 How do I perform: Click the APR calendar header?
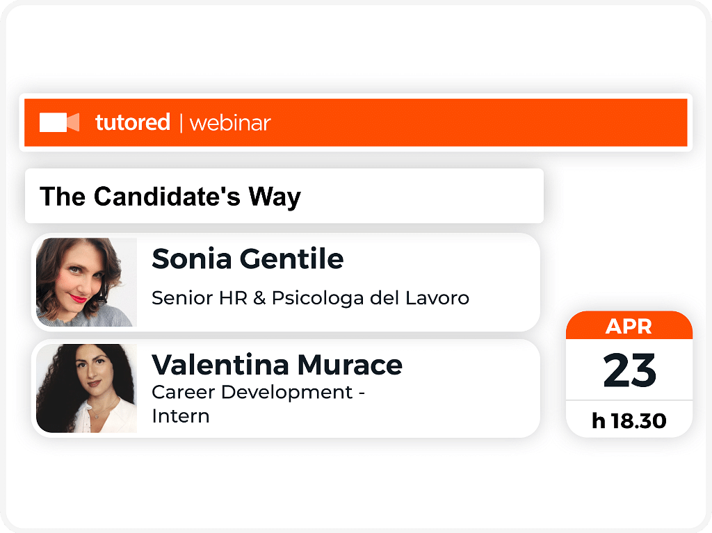629,327
